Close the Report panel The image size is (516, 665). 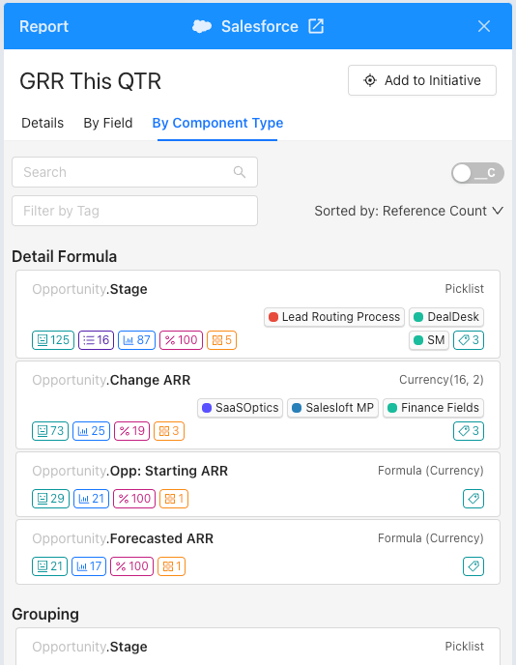click(484, 26)
